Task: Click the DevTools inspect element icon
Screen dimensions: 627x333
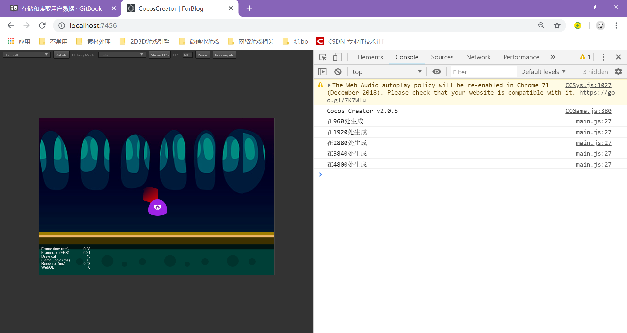Action: point(323,57)
